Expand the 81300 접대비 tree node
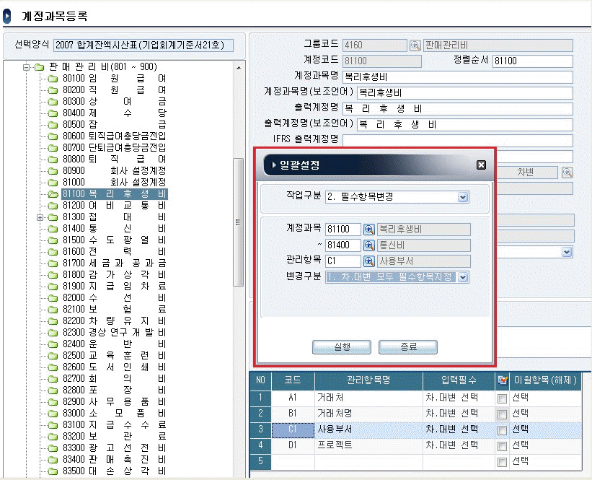Image resolution: width=592 pixels, height=480 pixels. point(40,217)
